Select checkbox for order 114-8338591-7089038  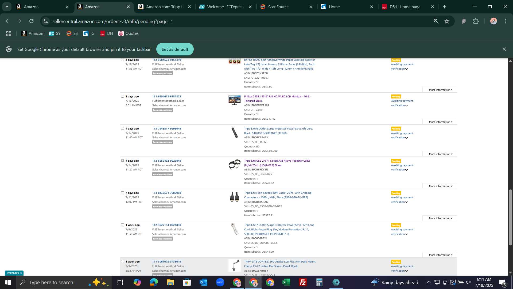pyautogui.click(x=122, y=193)
